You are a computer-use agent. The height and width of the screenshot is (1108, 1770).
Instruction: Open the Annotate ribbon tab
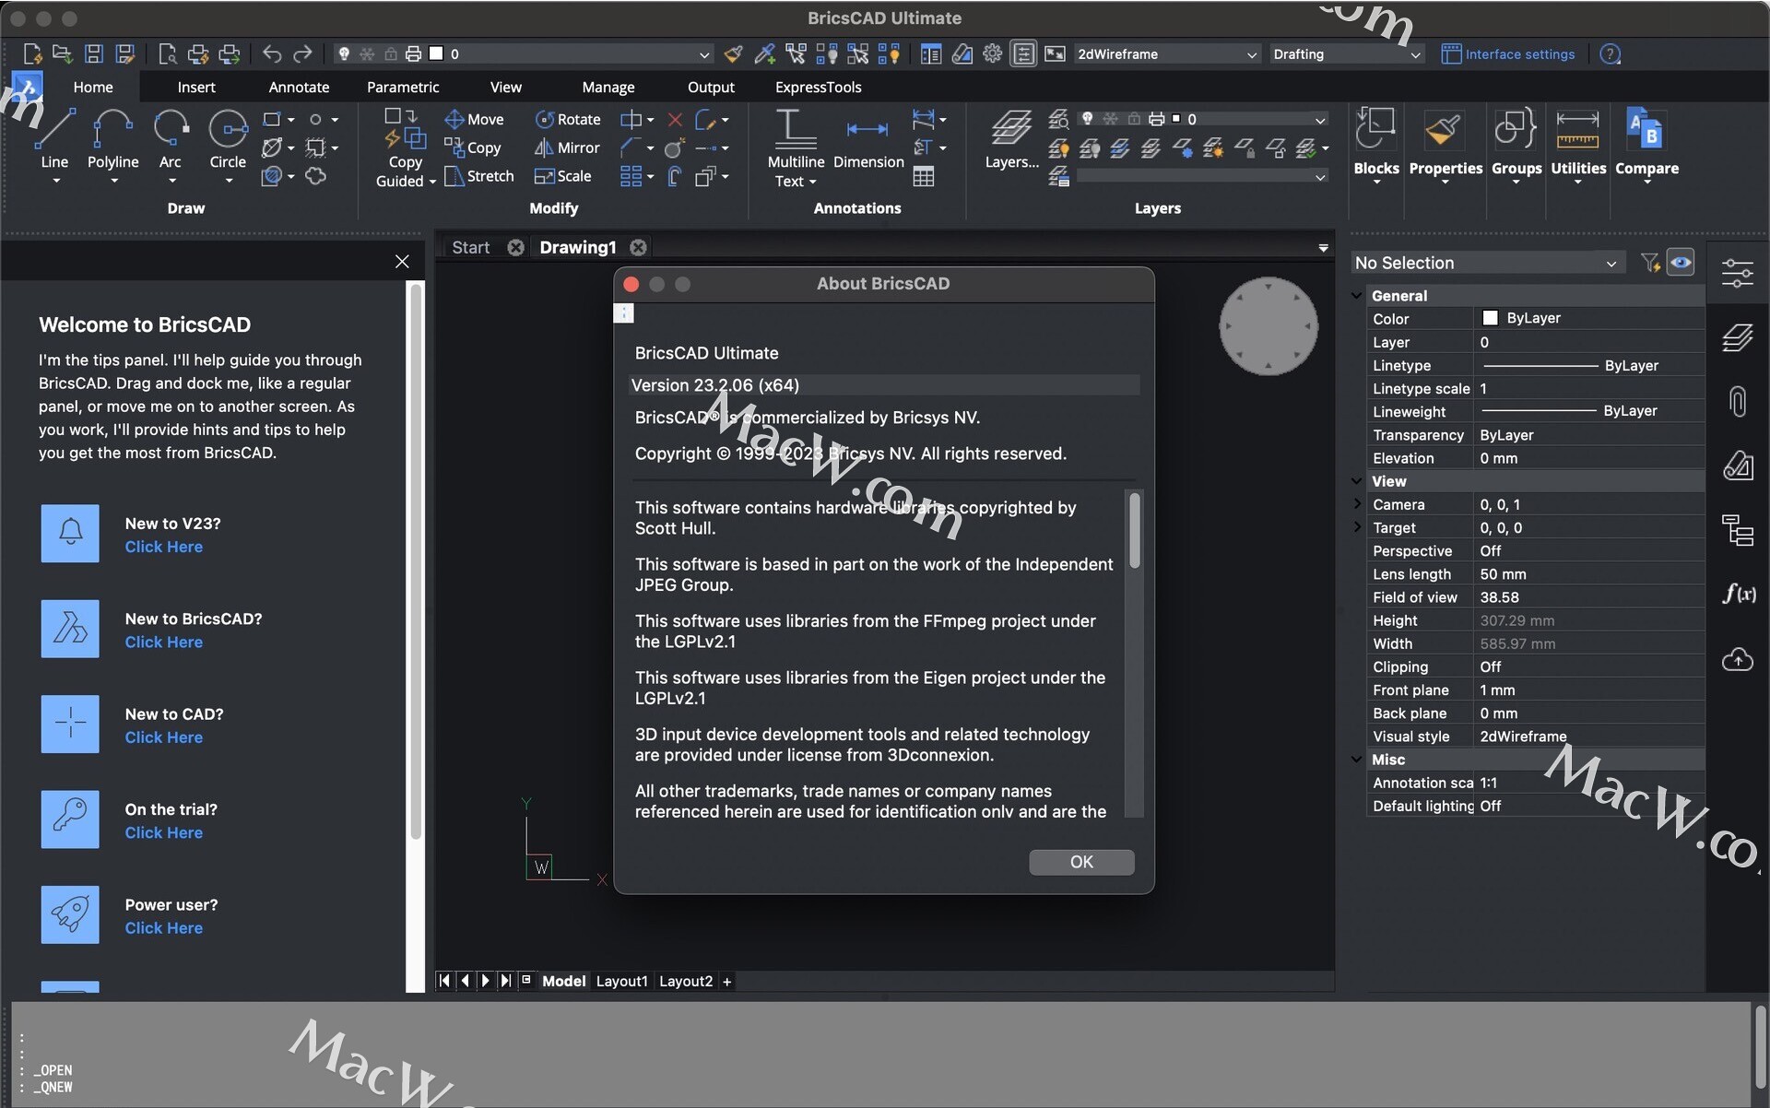[299, 87]
